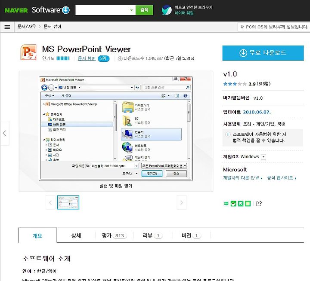
Task: Share via the fourth green square icon
Action: [248, 204]
